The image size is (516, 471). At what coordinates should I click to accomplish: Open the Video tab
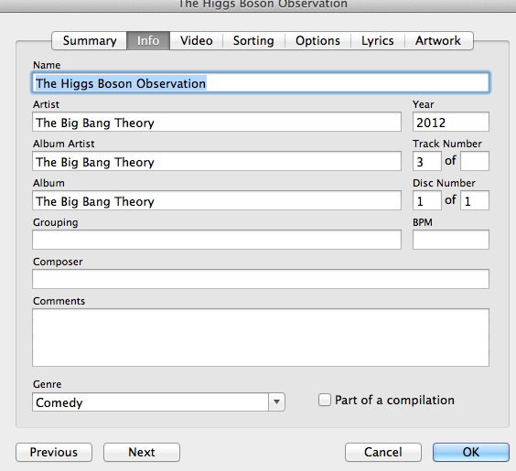pyautogui.click(x=197, y=41)
